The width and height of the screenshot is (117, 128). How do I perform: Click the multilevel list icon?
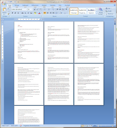click(x=53, y=10)
